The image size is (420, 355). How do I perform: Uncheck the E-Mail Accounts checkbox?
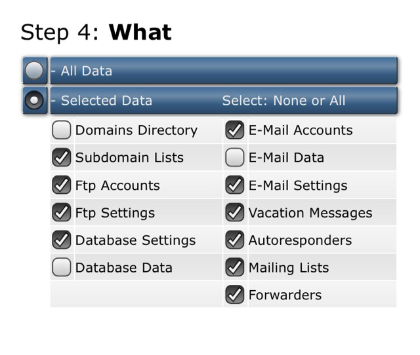[x=235, y=130]
